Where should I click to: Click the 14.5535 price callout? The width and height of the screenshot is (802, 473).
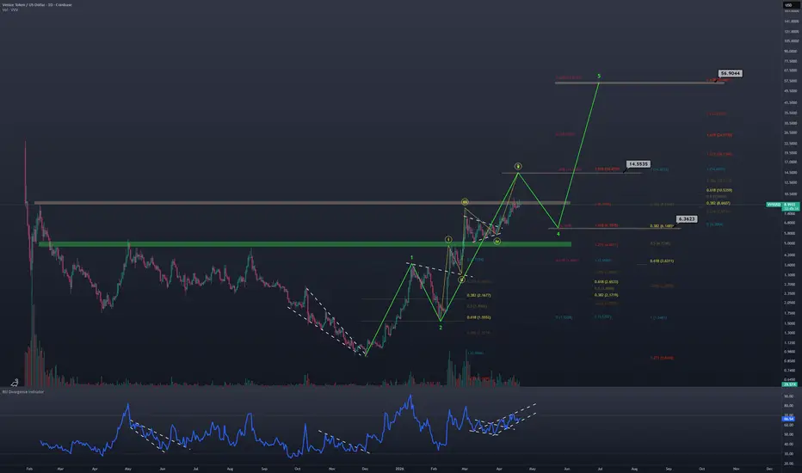(638, 164)
